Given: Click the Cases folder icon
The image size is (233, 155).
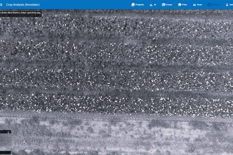Looking at the screenshot, I should (163, 5).
